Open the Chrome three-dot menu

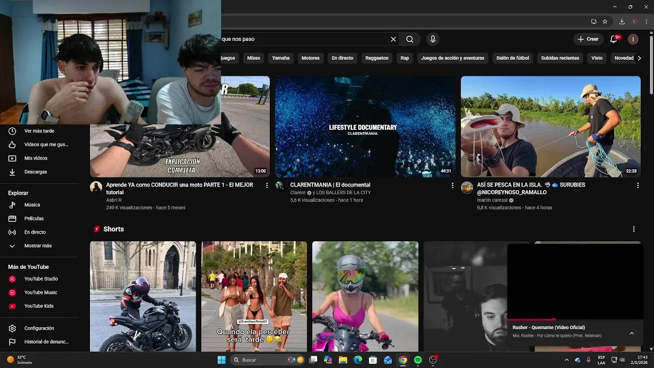(646, 21)
